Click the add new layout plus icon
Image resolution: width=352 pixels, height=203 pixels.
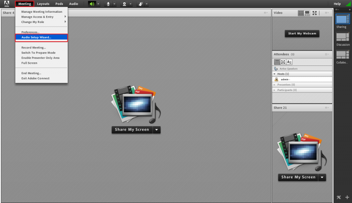click(347, 197)
